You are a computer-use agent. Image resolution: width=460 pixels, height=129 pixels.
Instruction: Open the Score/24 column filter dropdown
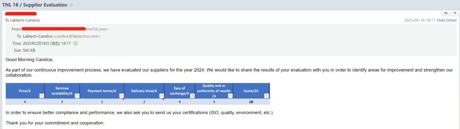click(267, 96)
